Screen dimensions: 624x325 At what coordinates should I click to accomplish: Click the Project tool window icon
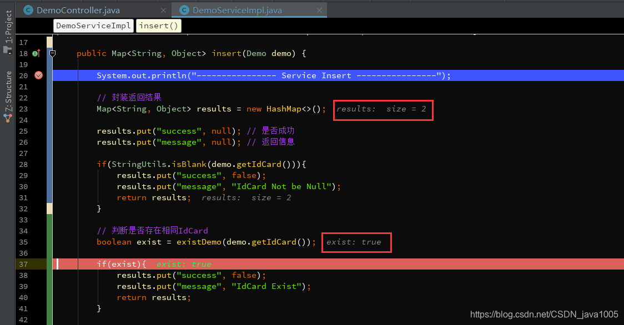(8, 50)
